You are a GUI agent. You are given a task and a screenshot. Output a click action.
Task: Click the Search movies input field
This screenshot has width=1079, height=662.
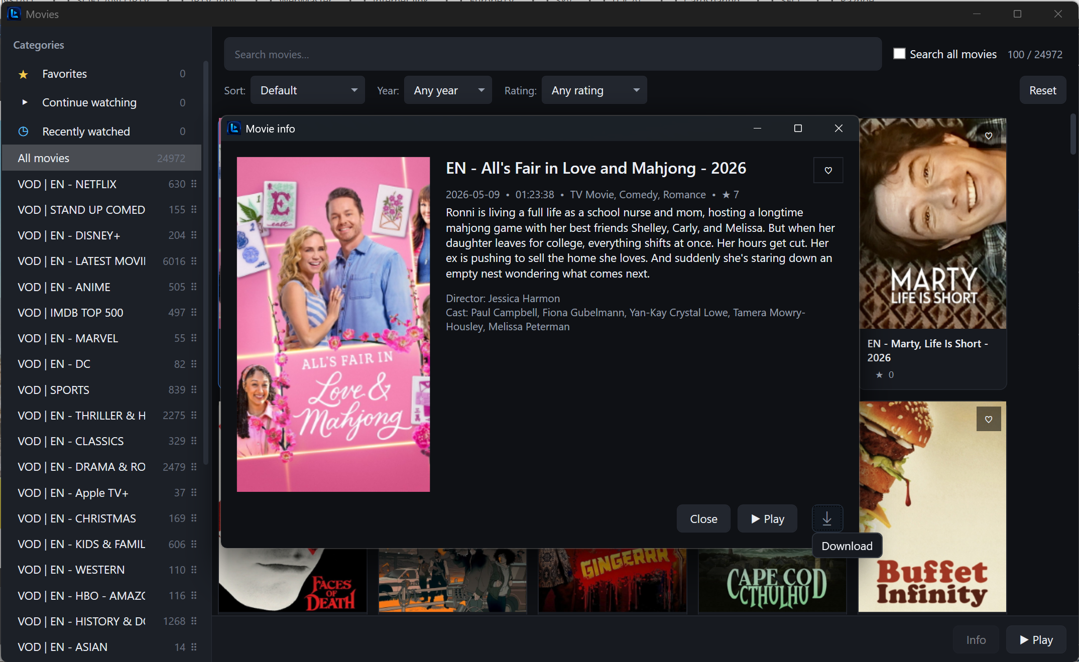click(553, 54)
